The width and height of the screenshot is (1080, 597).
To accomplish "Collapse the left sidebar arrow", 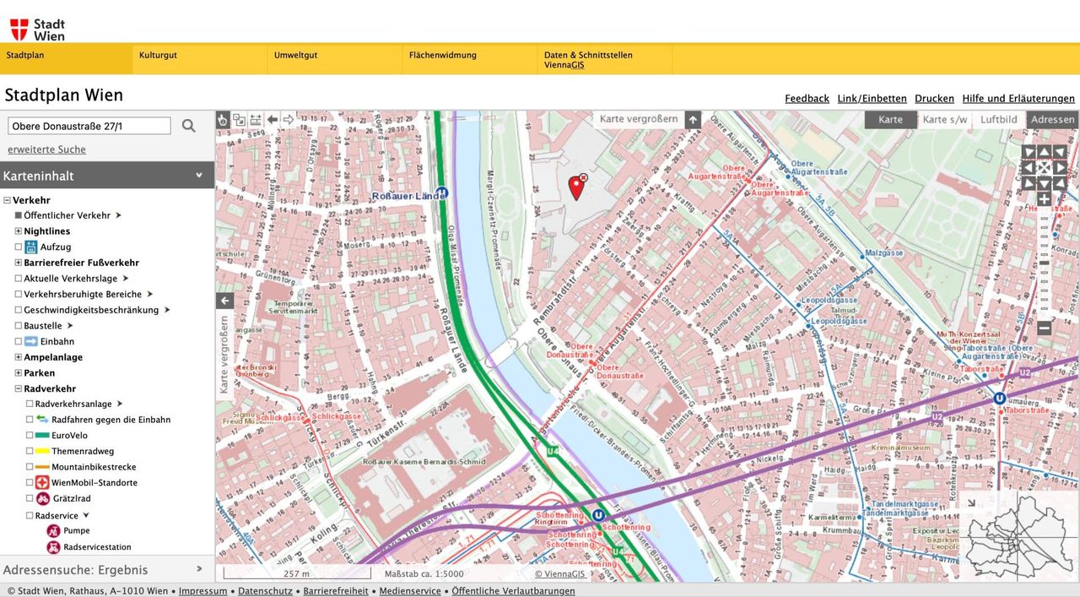I will coord(224,301).
